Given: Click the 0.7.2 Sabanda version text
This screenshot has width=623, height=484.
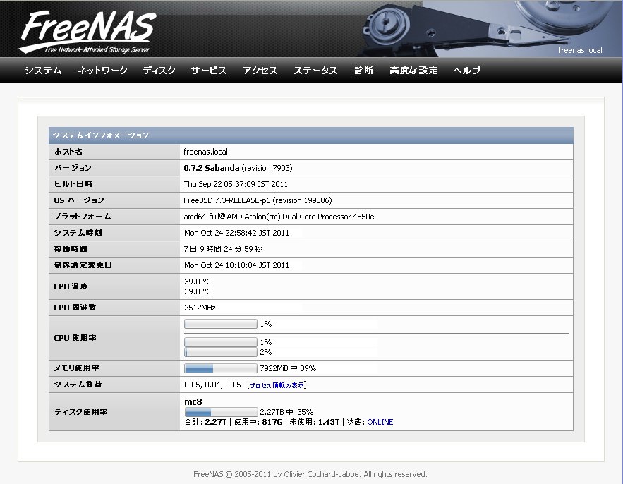Looking at the screenshot, I should point(212,168).
